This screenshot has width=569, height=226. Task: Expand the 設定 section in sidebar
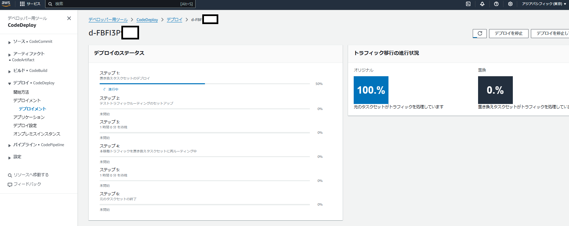pos(9,157)
